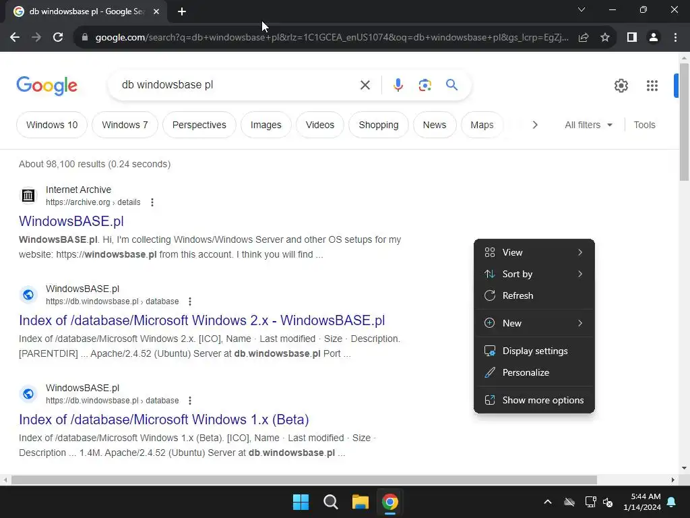Open WindowsBASE.pl archive.org result
690x518 pixels.
click(x=71, y=221)
